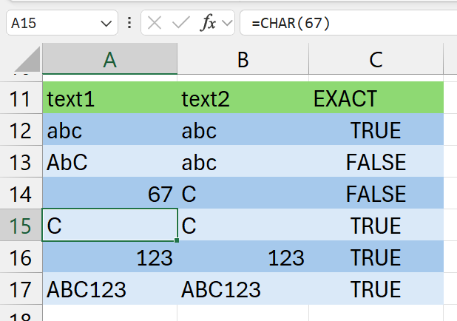The height and width of the screenshot is (321, 457).
Task: Select column B header
Action: click(243, 60)
